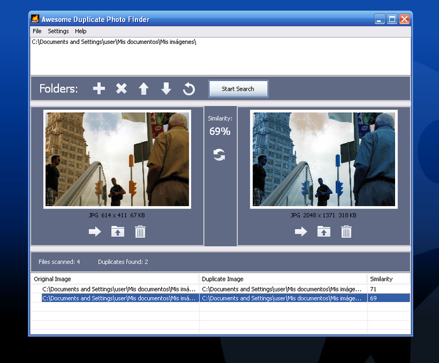This screenshot has height=363, width=439.
Task: Remove the folder using the X icon
Action: [121, 89]
